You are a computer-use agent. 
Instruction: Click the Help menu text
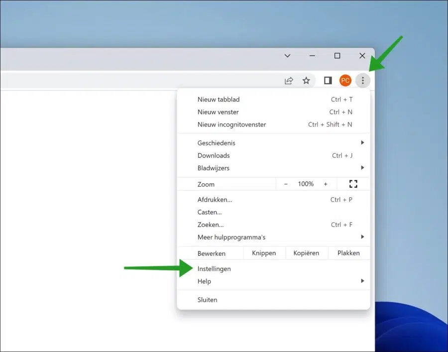(x=204, y=281)
